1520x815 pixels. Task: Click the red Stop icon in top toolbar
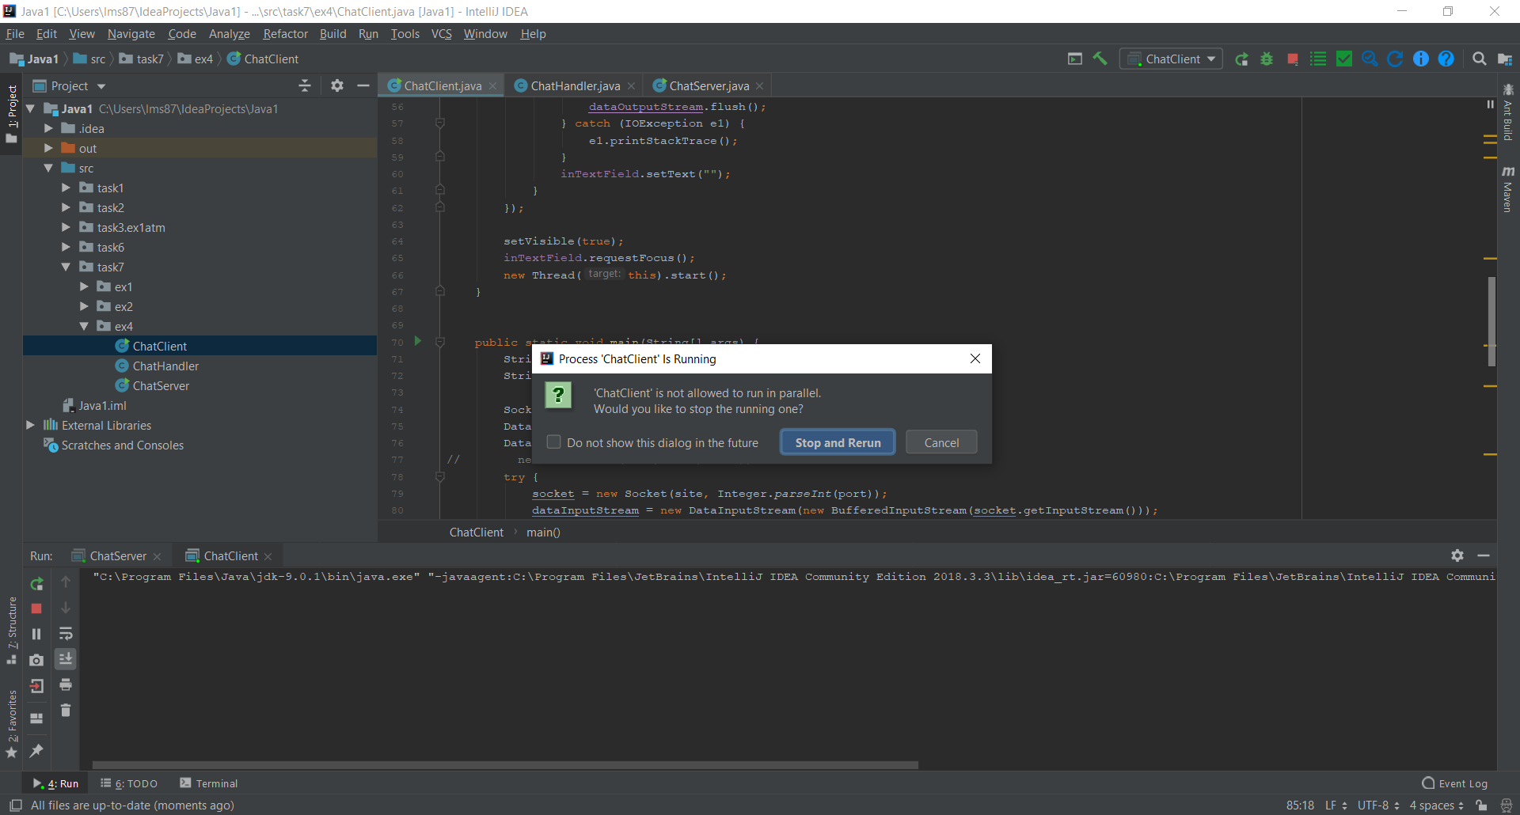point(1293,59)
